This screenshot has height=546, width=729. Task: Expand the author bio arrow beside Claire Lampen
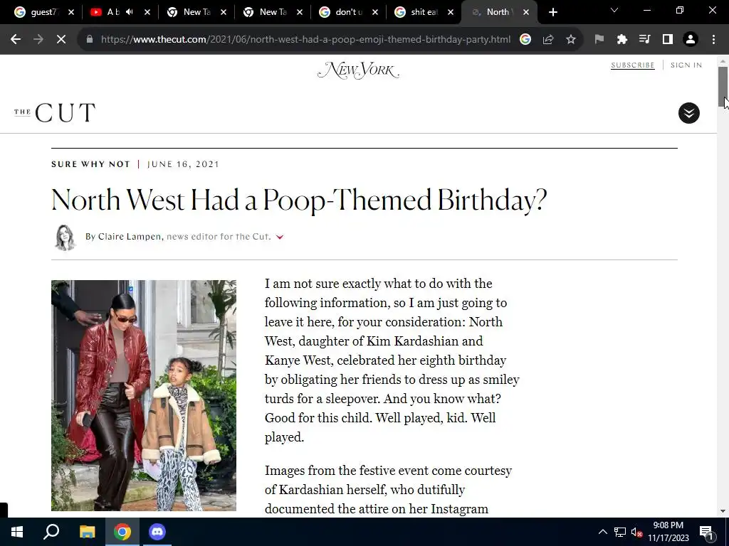coord(279,237)
